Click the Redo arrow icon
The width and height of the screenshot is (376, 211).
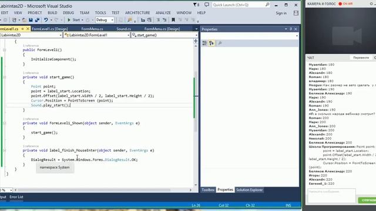click(x=56, y=20)
